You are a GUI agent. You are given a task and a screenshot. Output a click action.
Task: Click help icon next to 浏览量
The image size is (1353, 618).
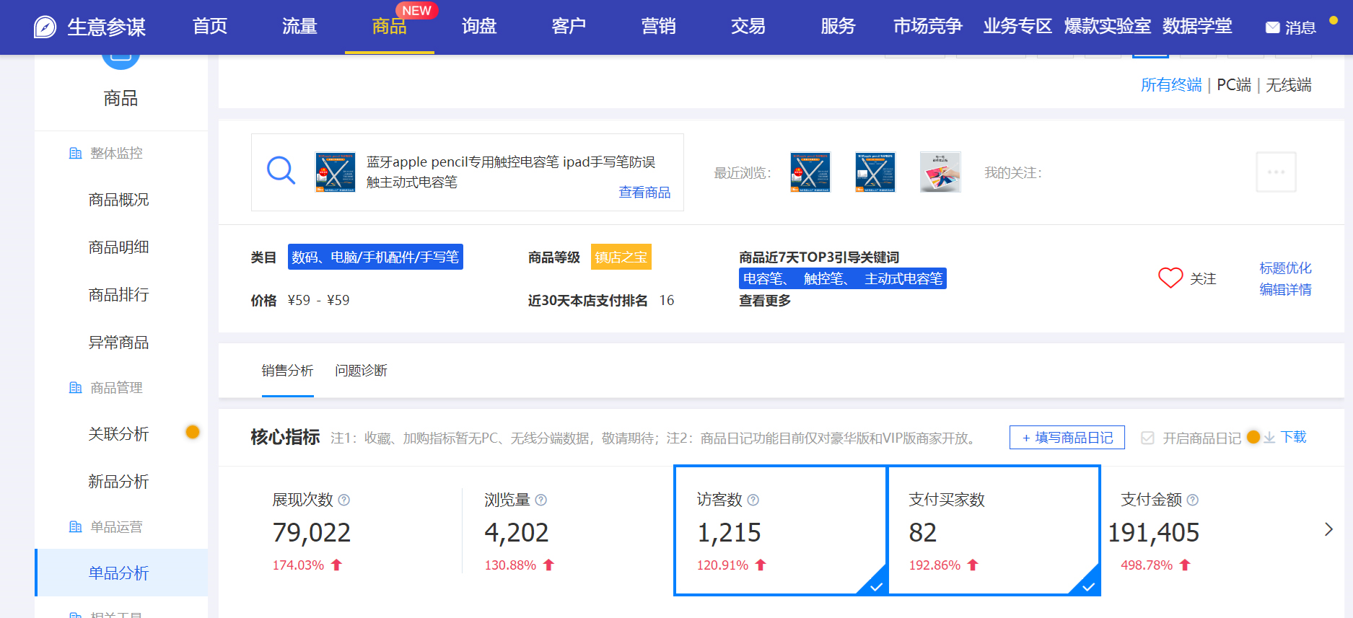pyautogui.click(x=541, y=500)
